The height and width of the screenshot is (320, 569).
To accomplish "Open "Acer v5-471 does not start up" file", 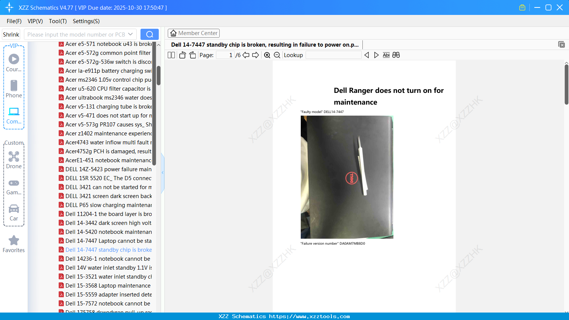I will [105, 116].
